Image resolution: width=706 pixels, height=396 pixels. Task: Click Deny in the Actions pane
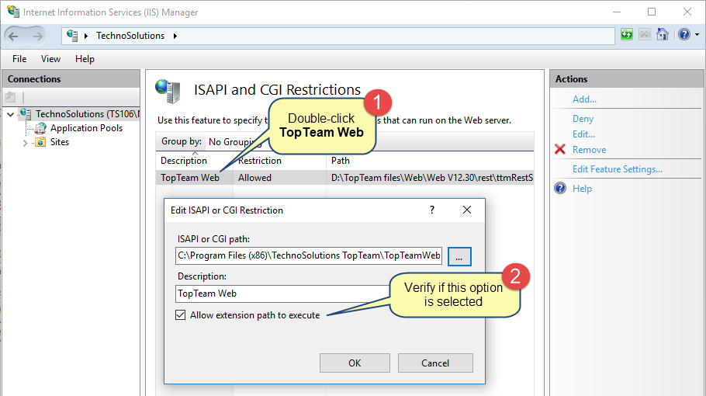click(x=583, y=119)
